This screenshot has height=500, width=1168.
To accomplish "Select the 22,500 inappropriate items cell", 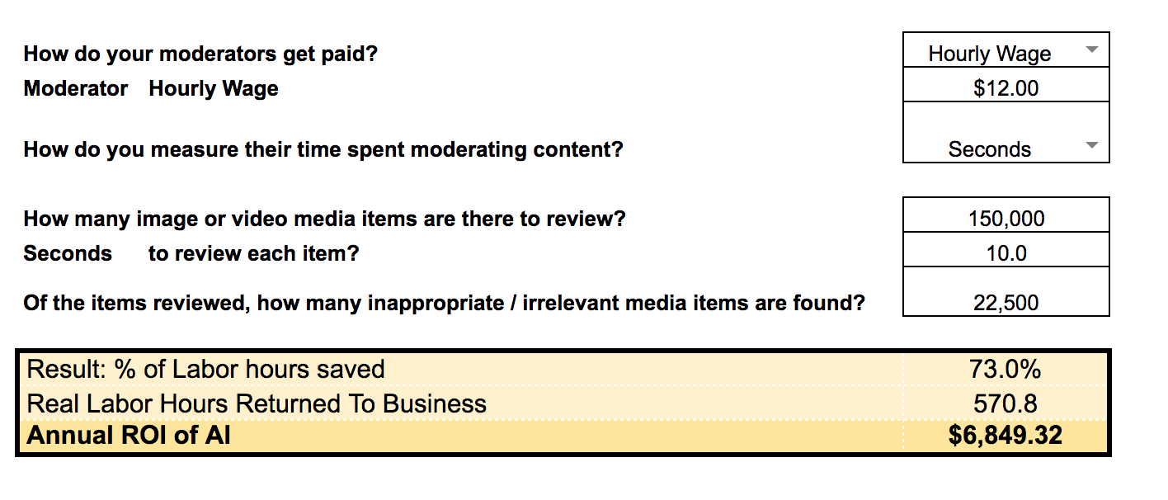I will tap(1006, 303).
